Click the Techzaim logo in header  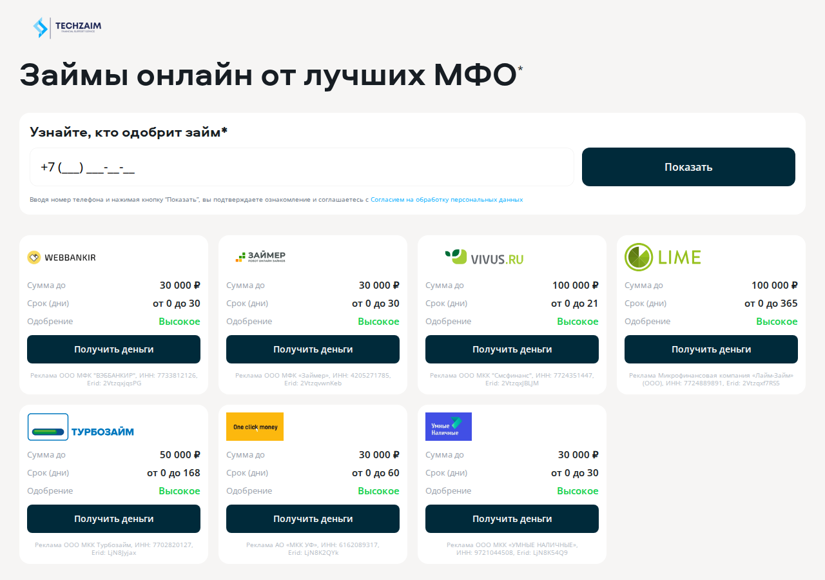(x=67, y=28)
